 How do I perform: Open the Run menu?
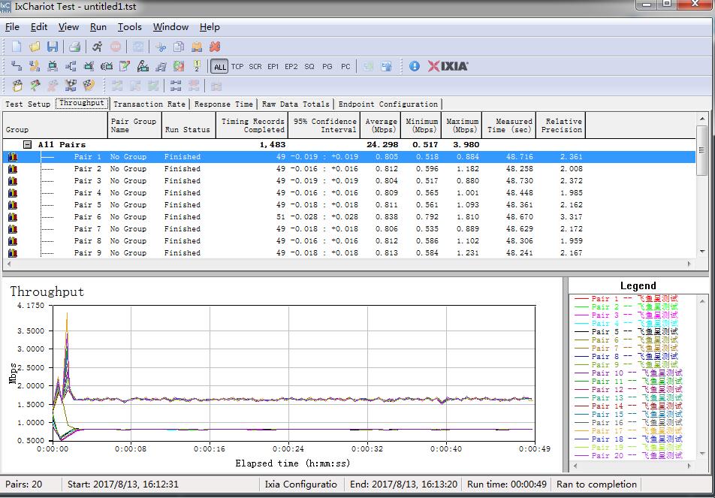pyautogui.click(x=98, y=27)
